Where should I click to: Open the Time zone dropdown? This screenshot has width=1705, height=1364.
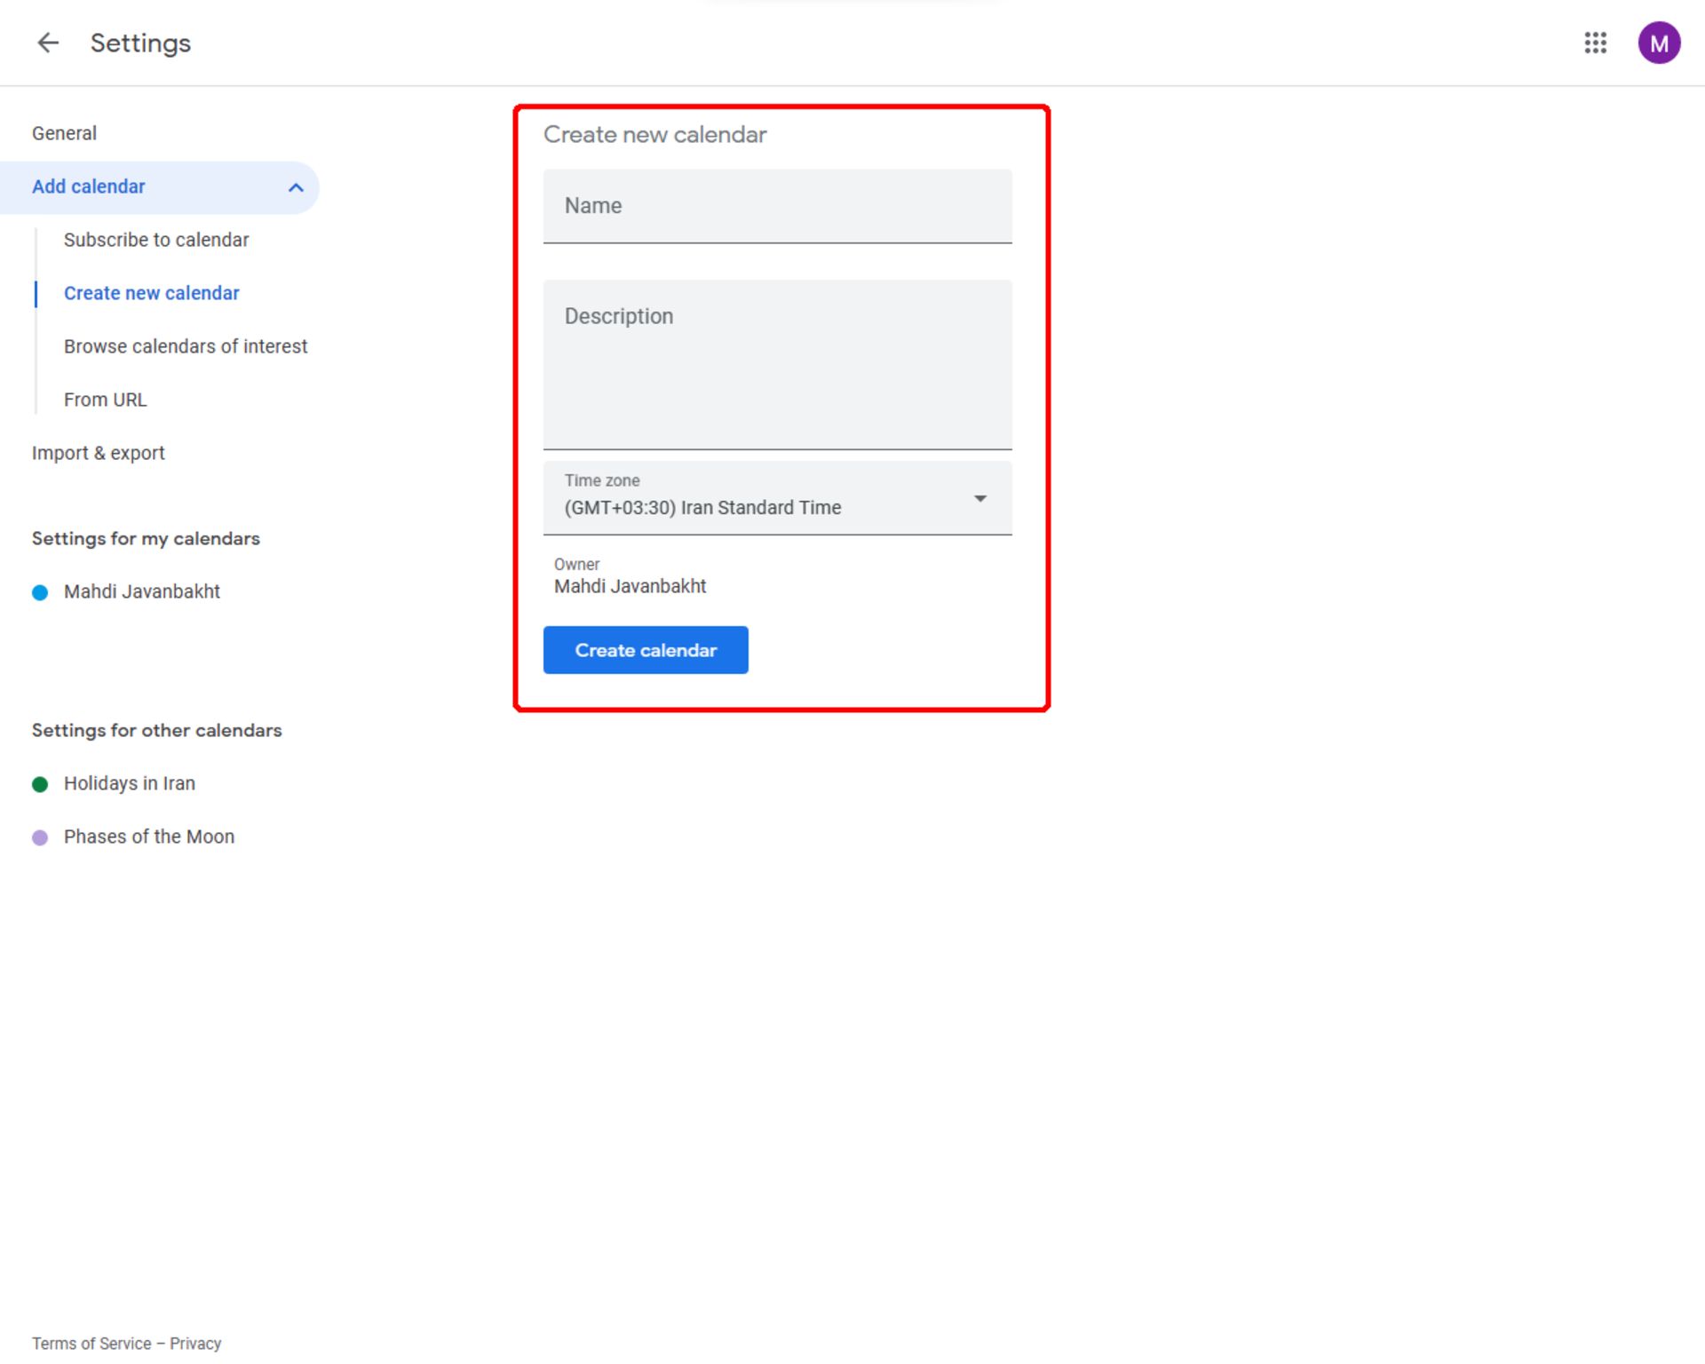click(777, 498)
